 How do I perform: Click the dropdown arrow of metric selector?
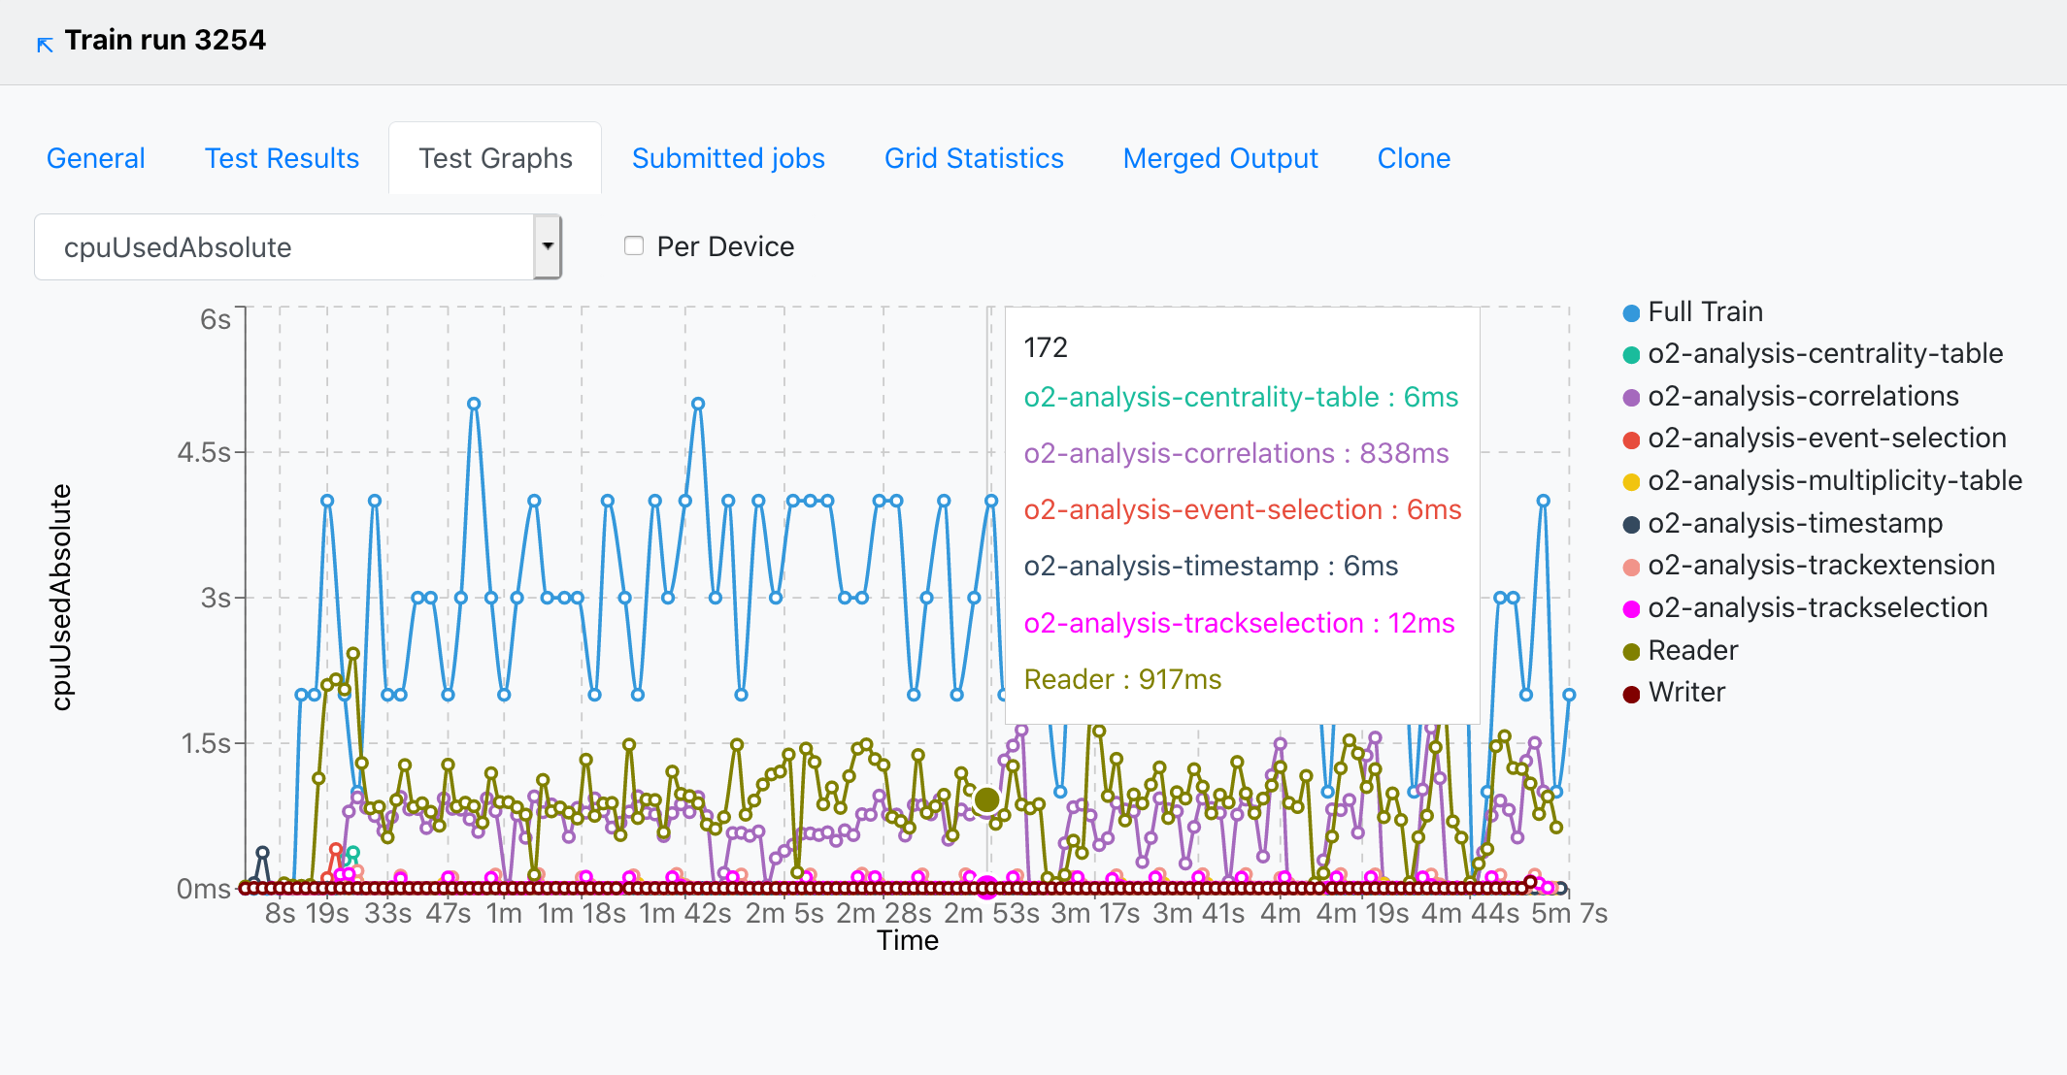[548, 246]
